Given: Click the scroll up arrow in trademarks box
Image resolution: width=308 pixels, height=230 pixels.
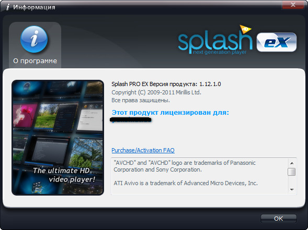Looking at the screenshot, I should pyautogui.click(x=292, y=163).
